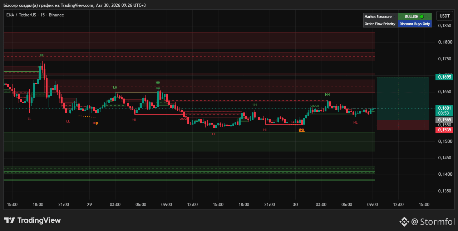Click the BULLISH market structure cell

point(415,16)
